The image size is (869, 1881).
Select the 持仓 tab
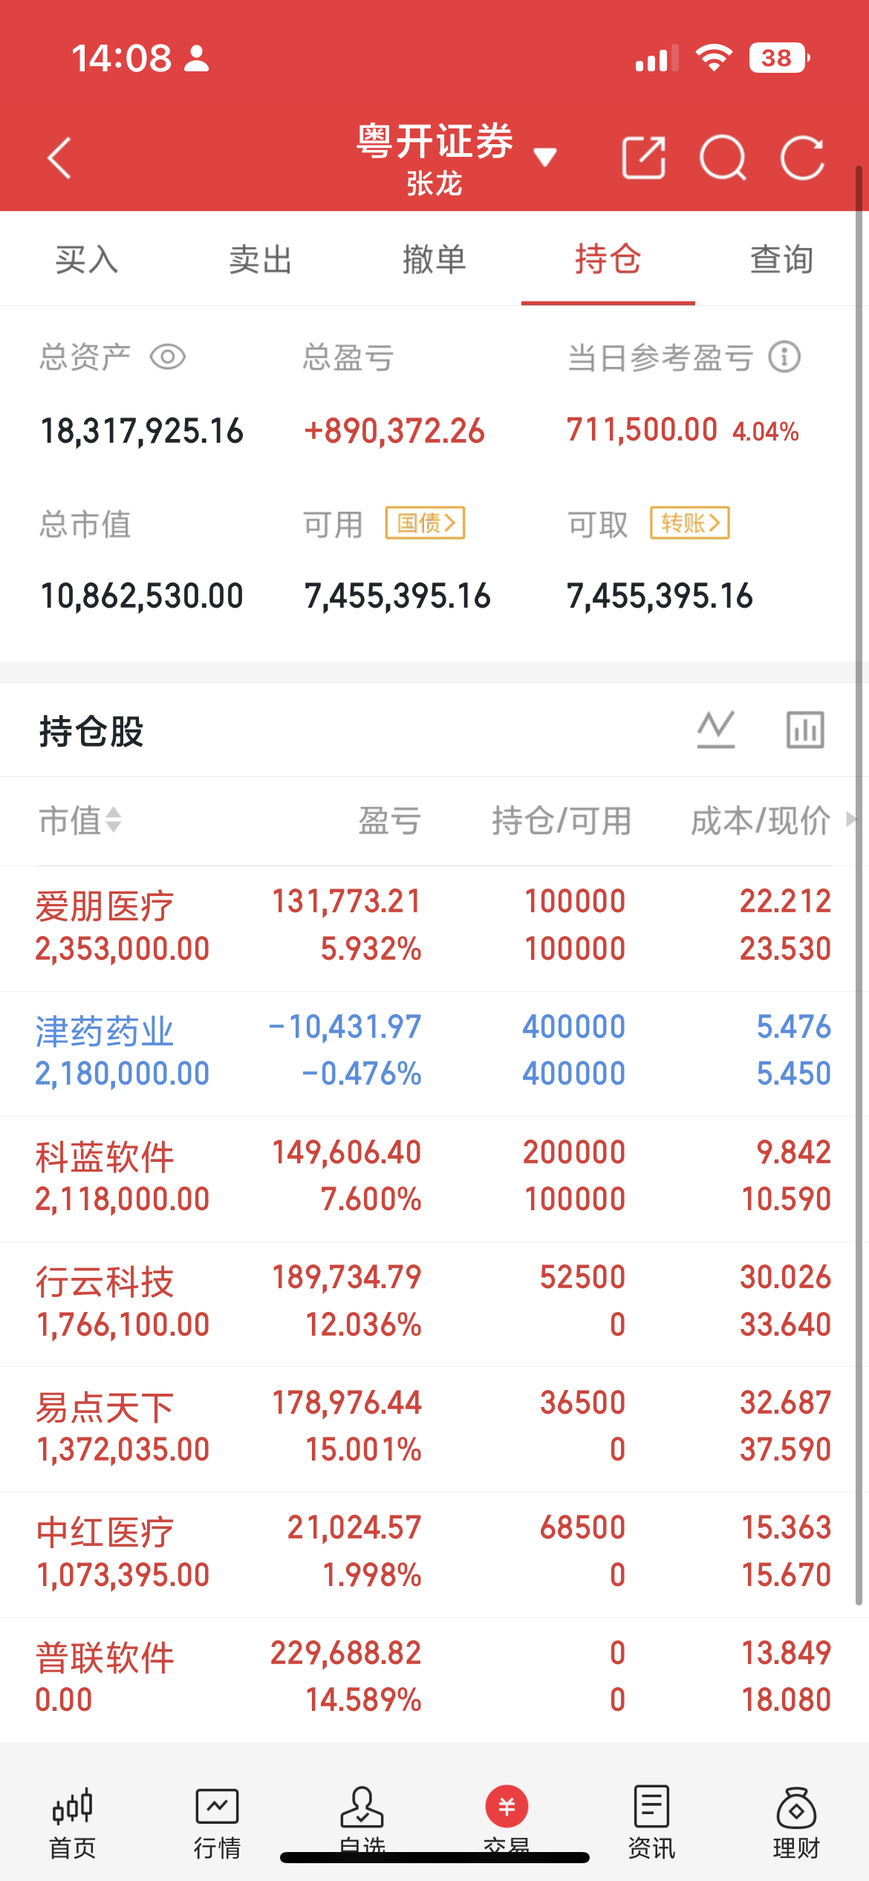608,259
